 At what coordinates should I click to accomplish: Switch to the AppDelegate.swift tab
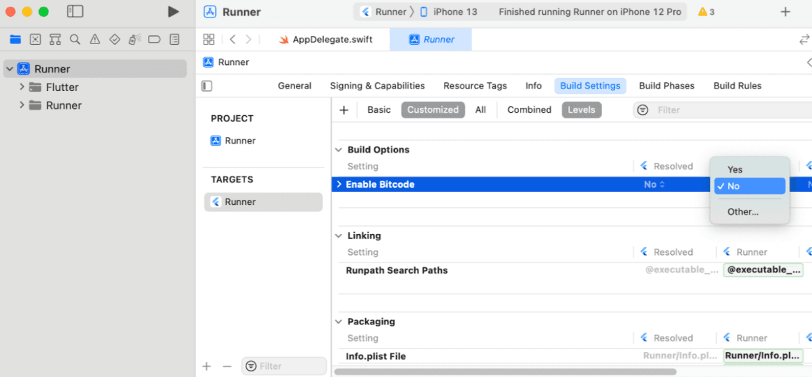326,39
